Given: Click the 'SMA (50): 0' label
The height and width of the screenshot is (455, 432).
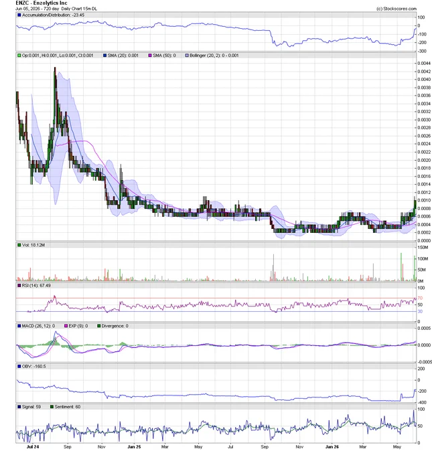Looking at the screenshot, I should [x=164, y=56].
